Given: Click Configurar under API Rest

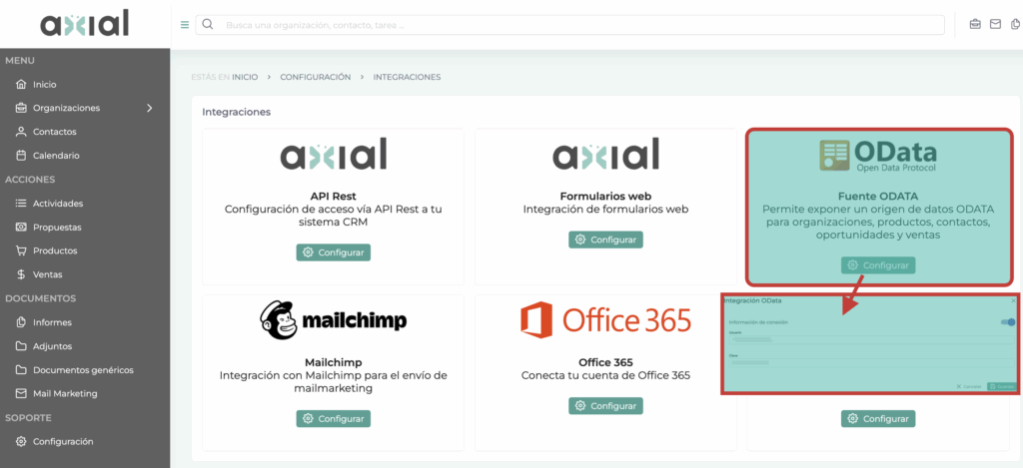Looking at the screenshot, I should click(x=333, y=252).
